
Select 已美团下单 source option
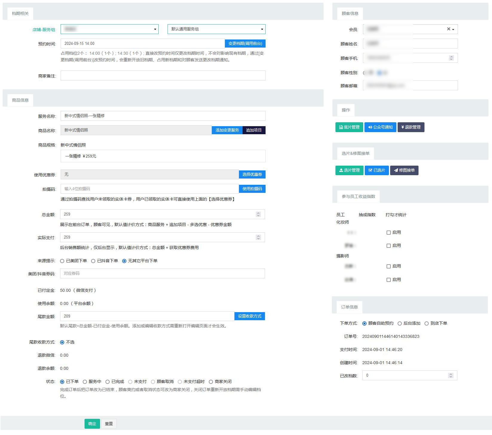click(x=62, y=261)
